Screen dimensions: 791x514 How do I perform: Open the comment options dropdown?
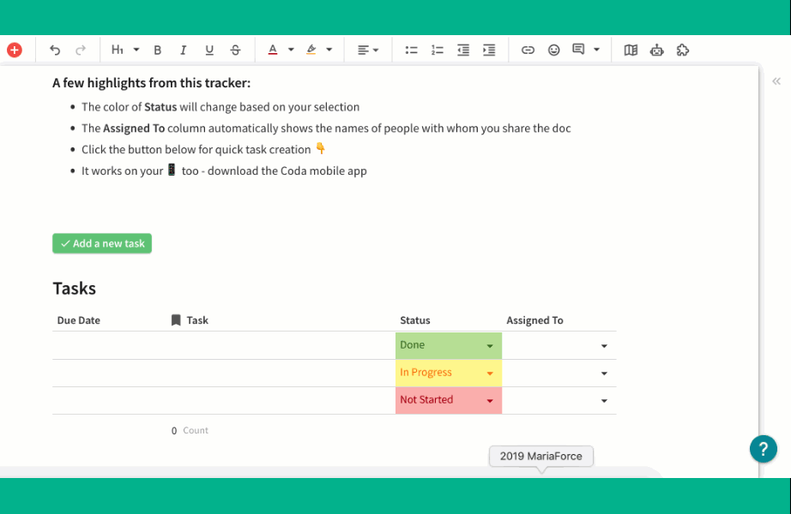(x=597, y=50)
